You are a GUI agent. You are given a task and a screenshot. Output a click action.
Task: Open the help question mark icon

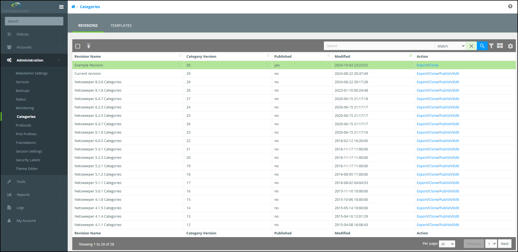point(510,6)
